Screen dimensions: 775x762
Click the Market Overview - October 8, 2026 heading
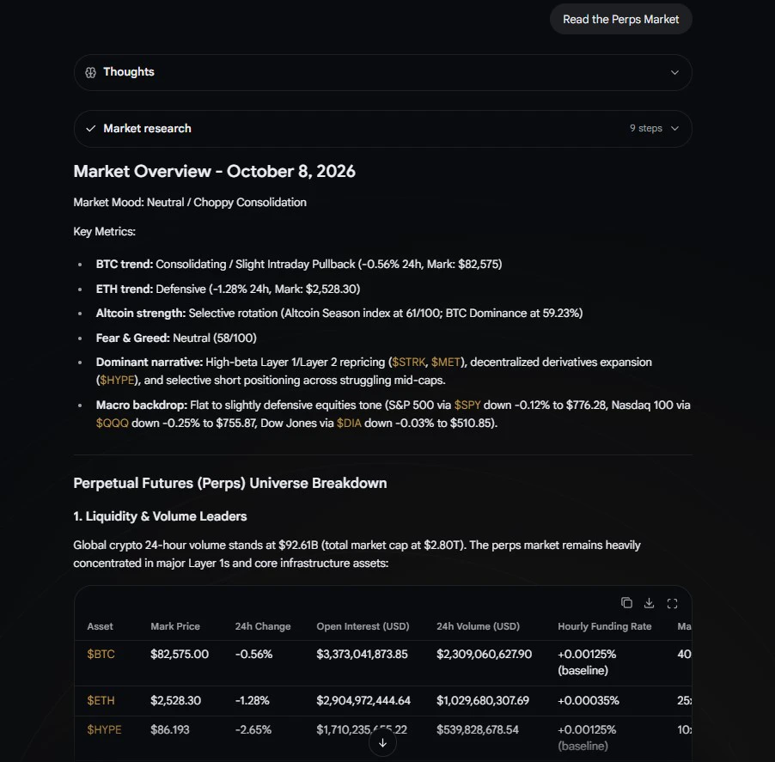(x=215, y=172)
